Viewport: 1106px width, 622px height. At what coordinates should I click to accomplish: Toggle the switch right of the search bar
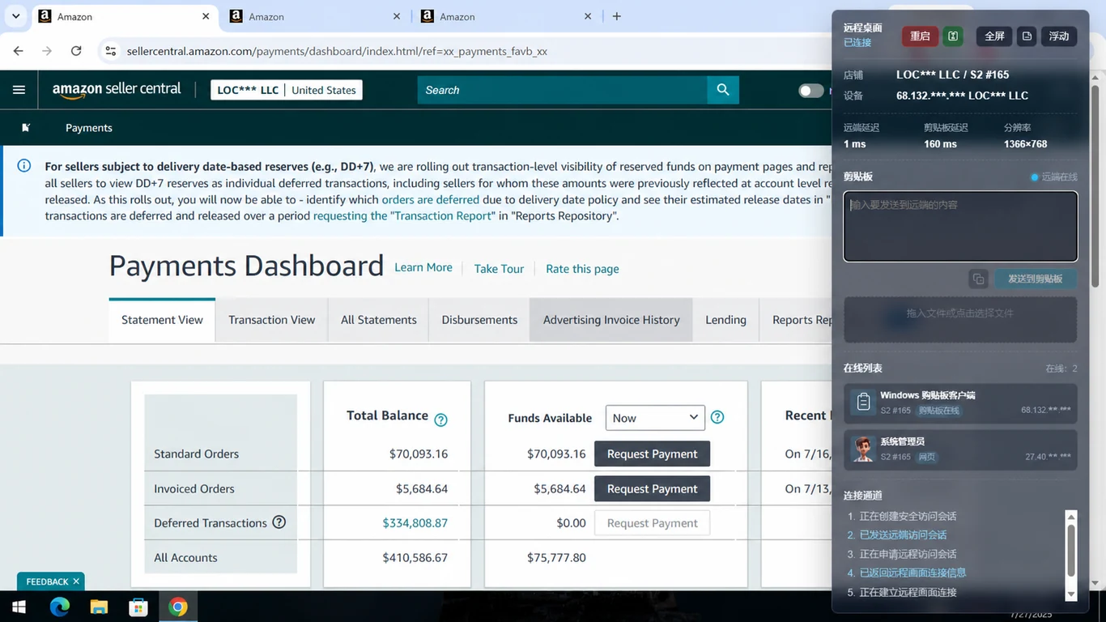pyautogui.click(x=810, y=91)
